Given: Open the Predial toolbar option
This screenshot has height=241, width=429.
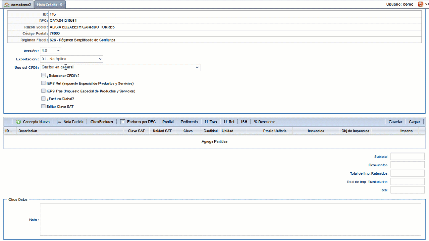Looking at the screenshot, I should 168,122.
